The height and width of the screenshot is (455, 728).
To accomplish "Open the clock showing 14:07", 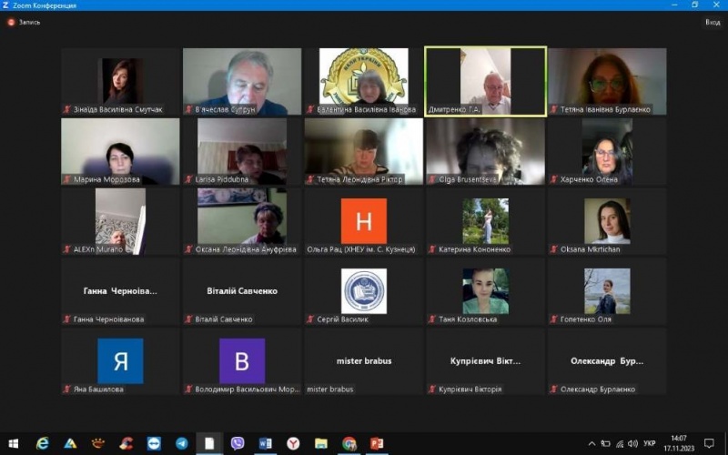I will click(678, 443).
